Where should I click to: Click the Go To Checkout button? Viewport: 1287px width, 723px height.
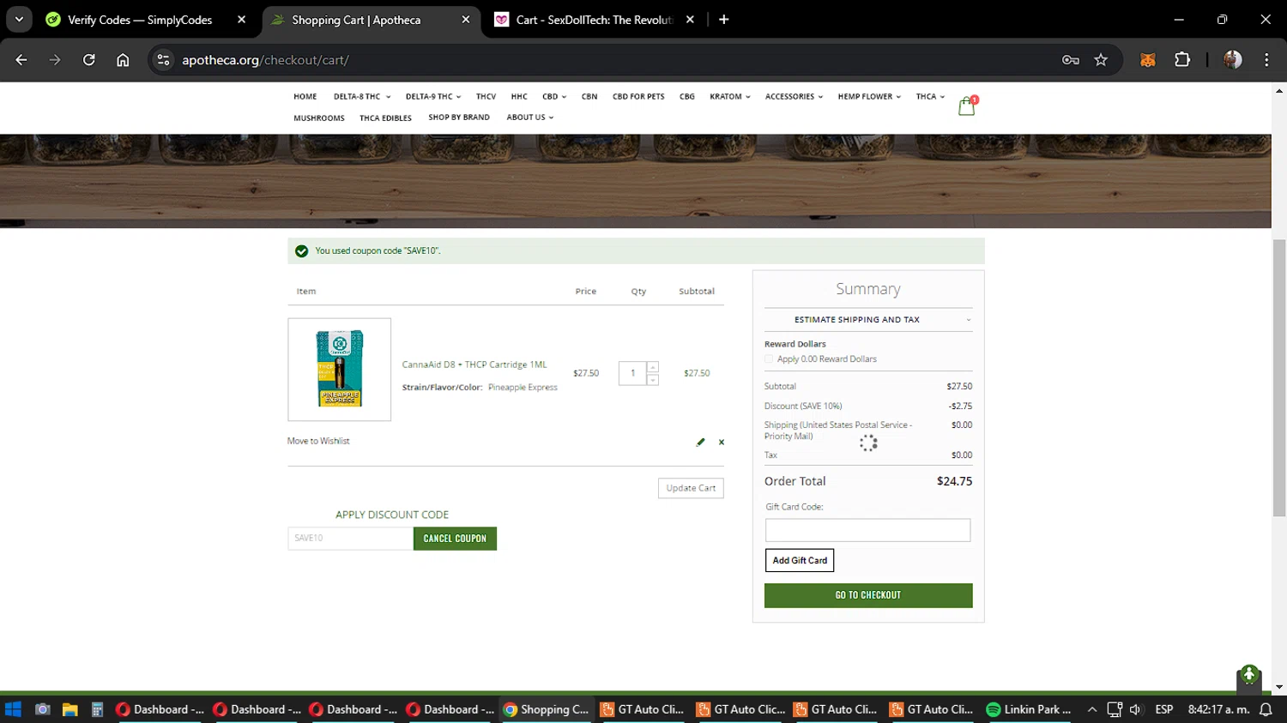coord(868,595)
